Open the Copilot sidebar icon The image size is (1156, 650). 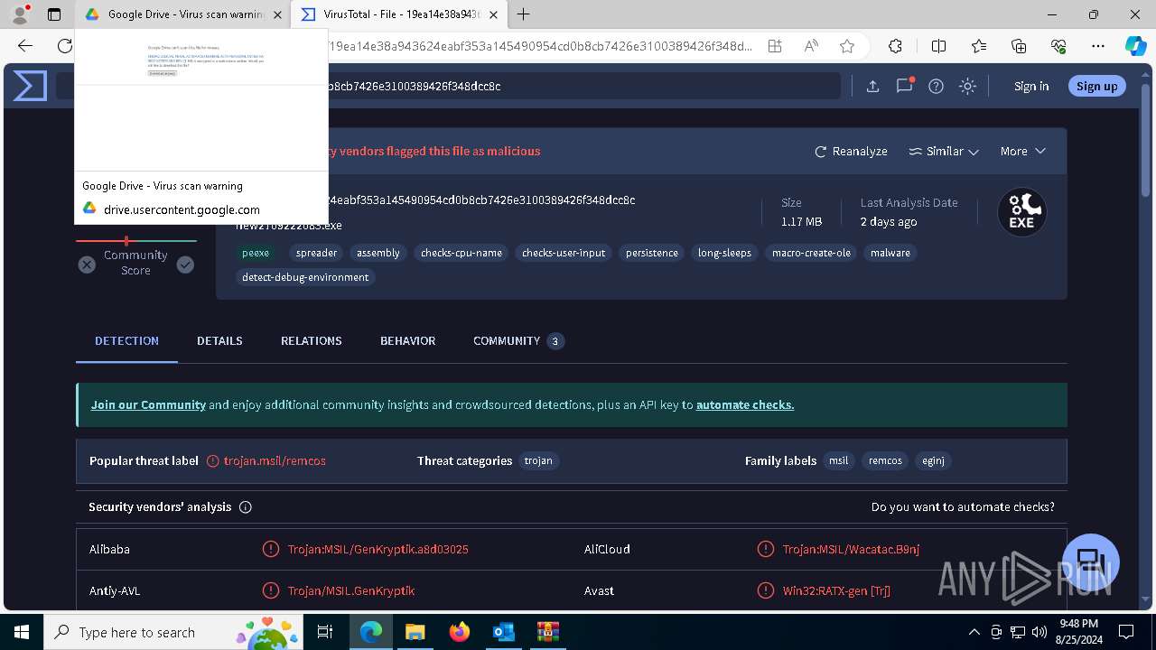[x=1135, y=46]
